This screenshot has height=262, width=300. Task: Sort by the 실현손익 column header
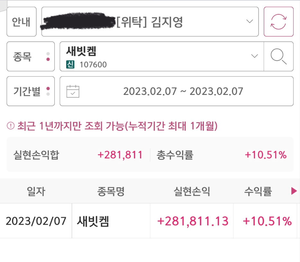(192, 191)
